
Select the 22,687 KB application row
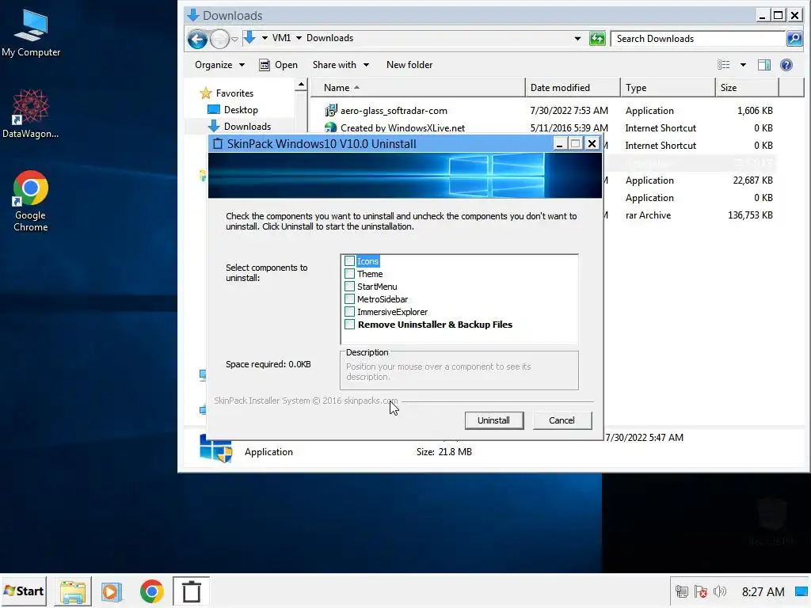pyautogui.click(x=691, y=180)
